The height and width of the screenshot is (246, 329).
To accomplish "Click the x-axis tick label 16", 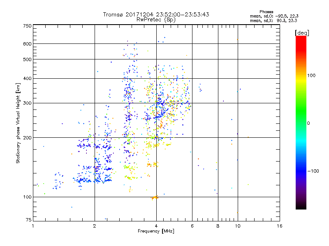I will [280, 226].
